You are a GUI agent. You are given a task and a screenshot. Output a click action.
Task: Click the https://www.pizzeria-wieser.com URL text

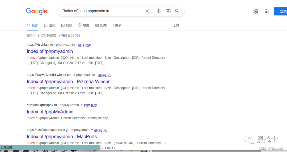coord(50,75)
